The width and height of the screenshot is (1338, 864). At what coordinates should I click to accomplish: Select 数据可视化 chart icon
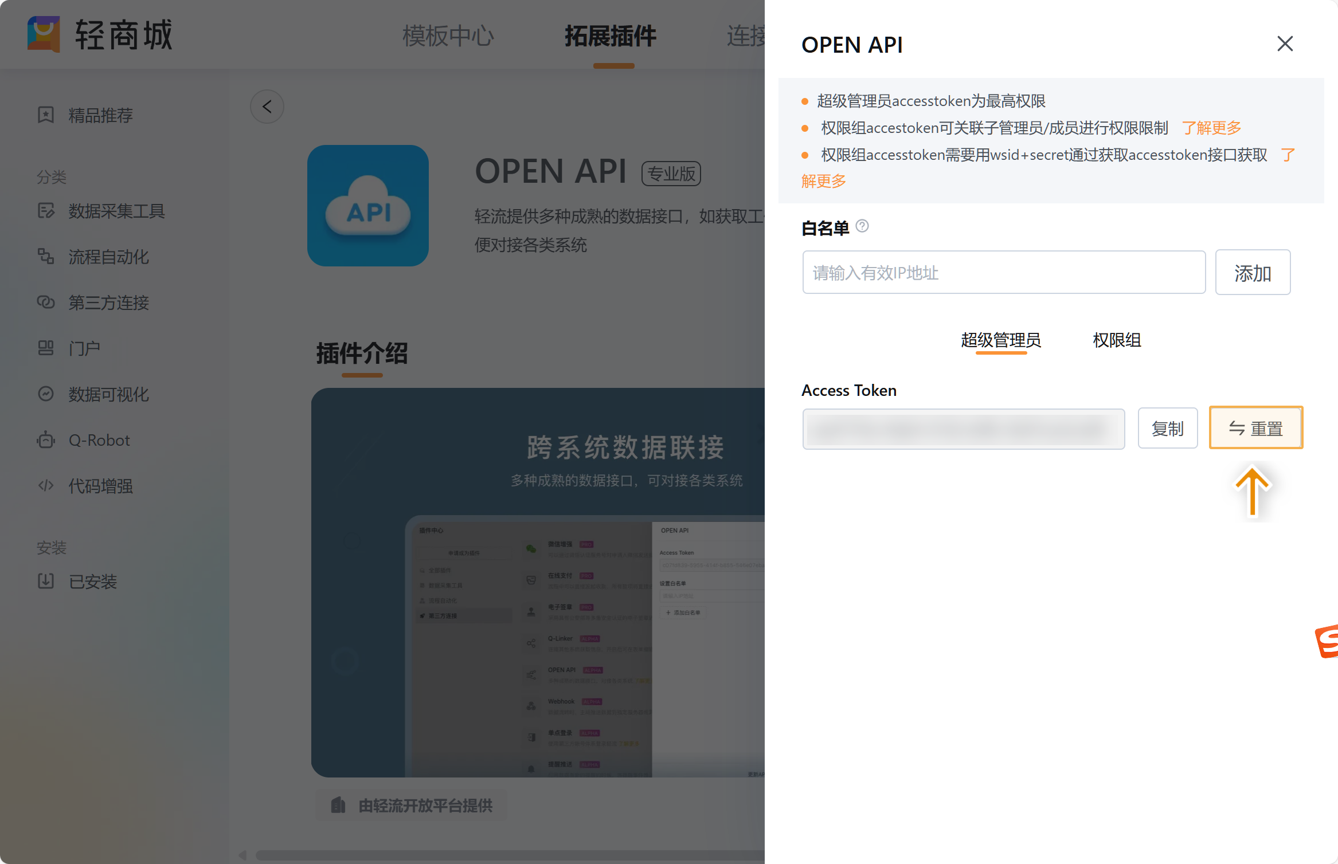pos(46,394)
